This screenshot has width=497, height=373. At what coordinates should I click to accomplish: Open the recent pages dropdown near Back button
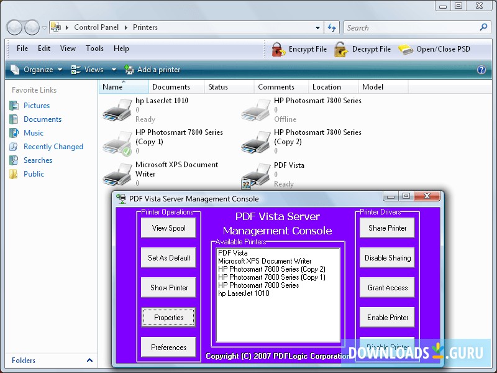44,28
